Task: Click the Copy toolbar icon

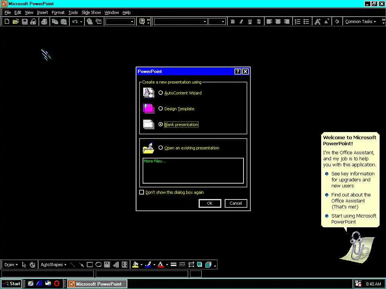Action: 55,21
